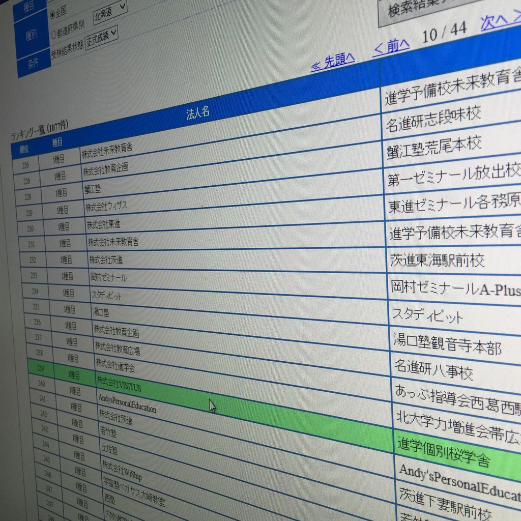
Task: Click the rank 233 cell
Action: coord(34,275)
